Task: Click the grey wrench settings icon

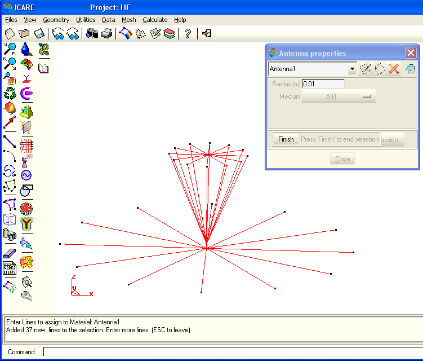Action: [x=26, y=296]
